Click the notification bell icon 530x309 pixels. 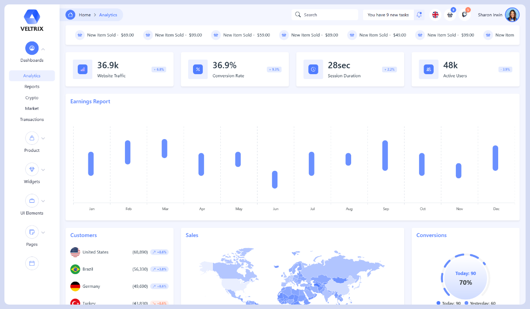tap(419, 15)
